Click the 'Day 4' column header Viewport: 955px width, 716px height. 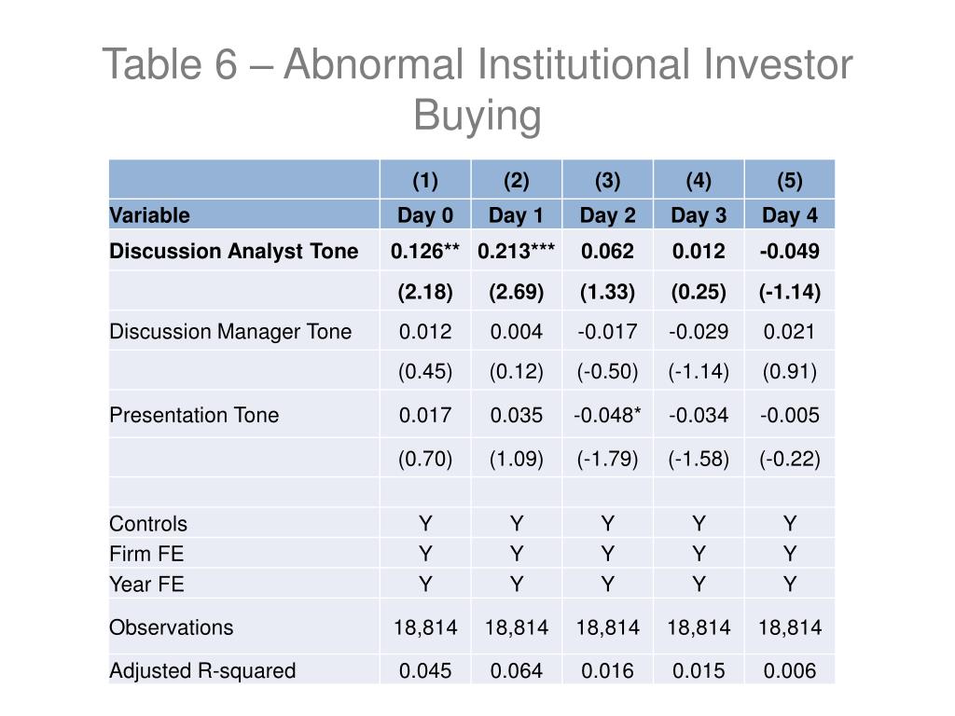point(789,215)
